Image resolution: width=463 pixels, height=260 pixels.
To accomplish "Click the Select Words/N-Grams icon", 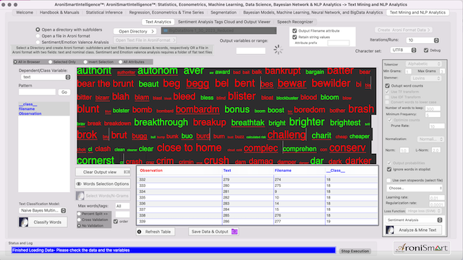I will 80,196.
